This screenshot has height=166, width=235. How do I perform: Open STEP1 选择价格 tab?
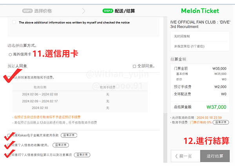point(37,11)
